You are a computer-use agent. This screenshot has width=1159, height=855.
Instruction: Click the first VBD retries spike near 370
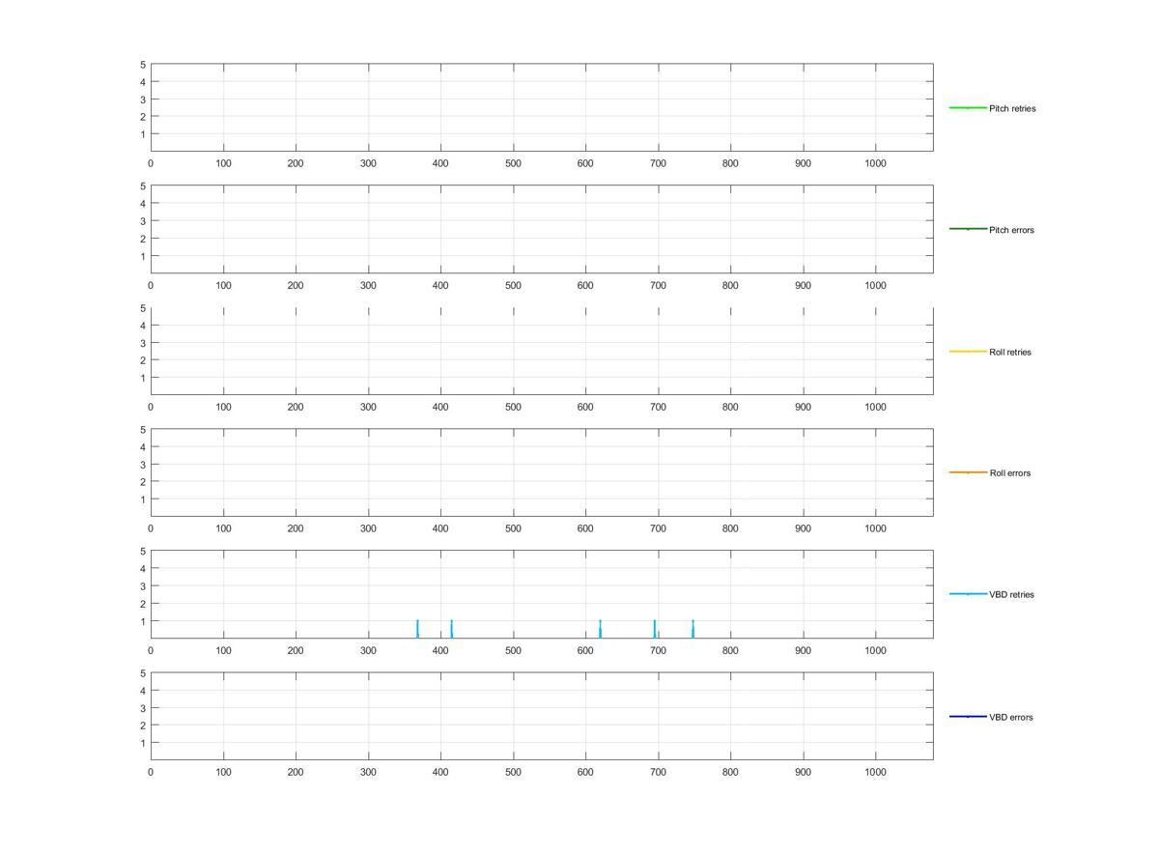417,629
